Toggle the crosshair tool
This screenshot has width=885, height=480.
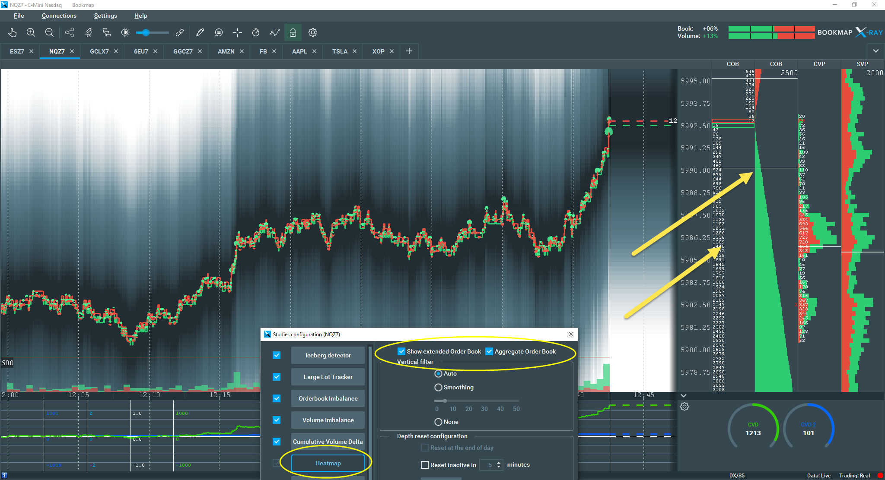coord(237,32)
